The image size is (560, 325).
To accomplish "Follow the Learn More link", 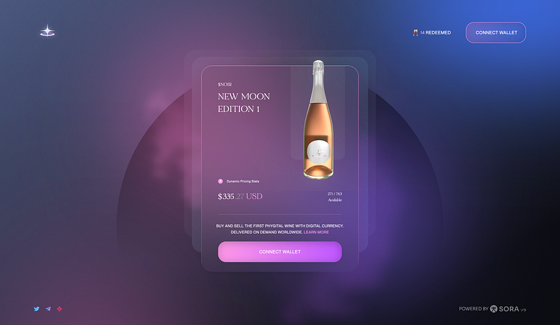I will coord(316,232).
